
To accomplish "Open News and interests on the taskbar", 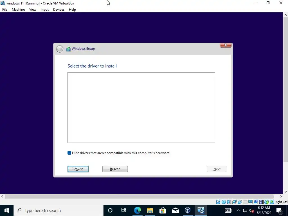I will pos(228,210).
